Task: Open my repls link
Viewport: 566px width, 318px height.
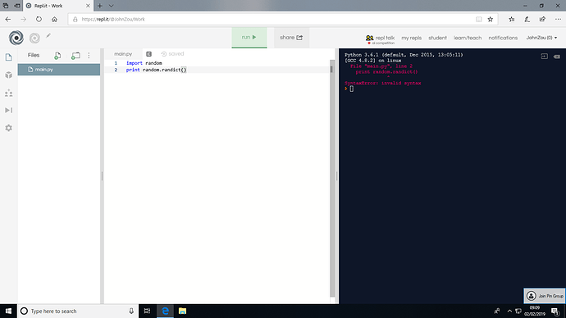Action: click(412, 38)
